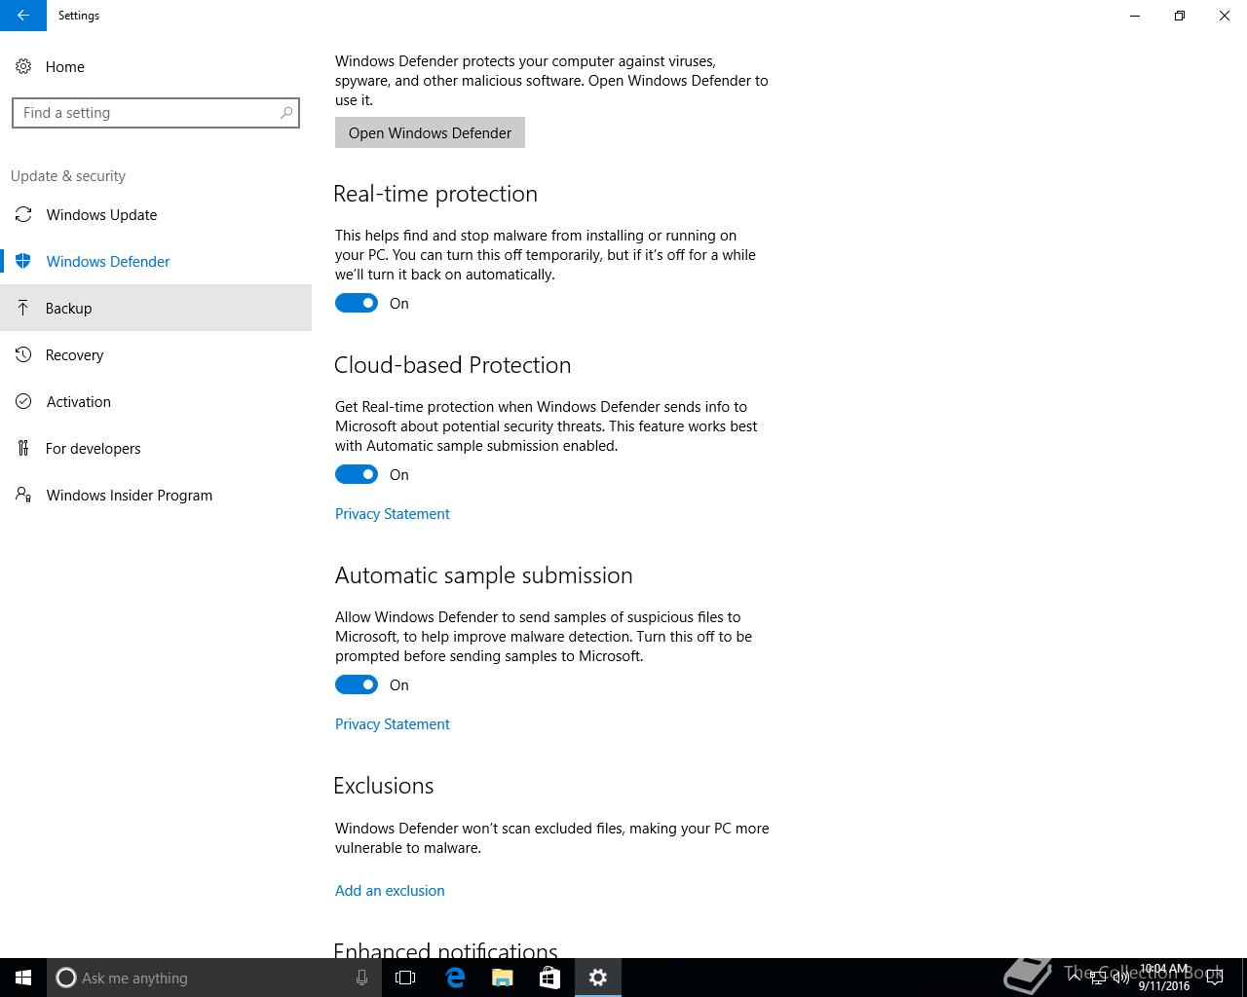Click the Find a setting field
Viewport: 1247px width, 997px height.
[x=156, y=113]
